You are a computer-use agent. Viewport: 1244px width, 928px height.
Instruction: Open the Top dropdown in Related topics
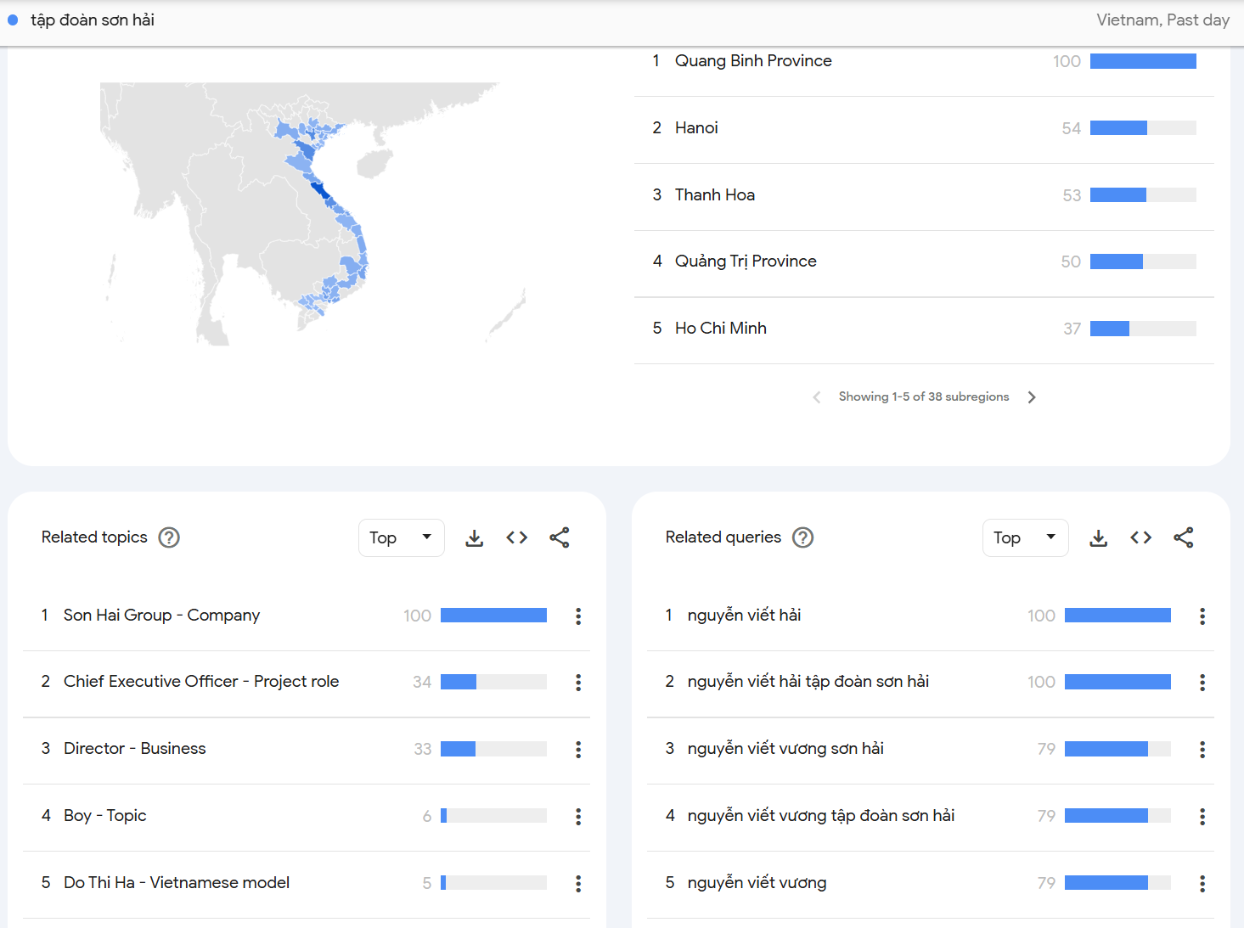pos(401,537)
